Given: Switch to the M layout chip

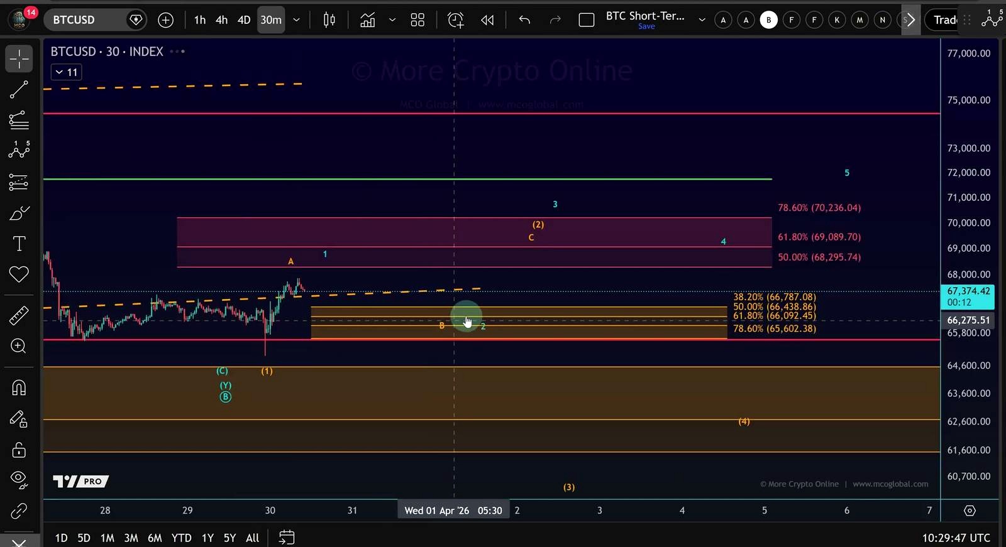Looking at the screenshot, I should 860,20.
